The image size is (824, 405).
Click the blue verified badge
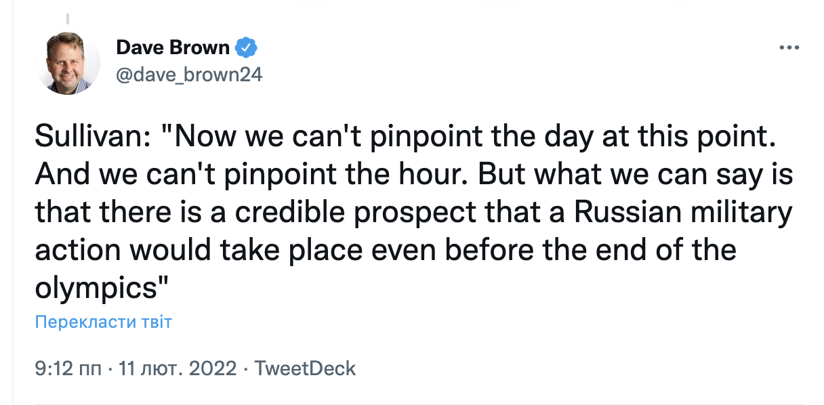pyautogui.click(x=245, y=48)
